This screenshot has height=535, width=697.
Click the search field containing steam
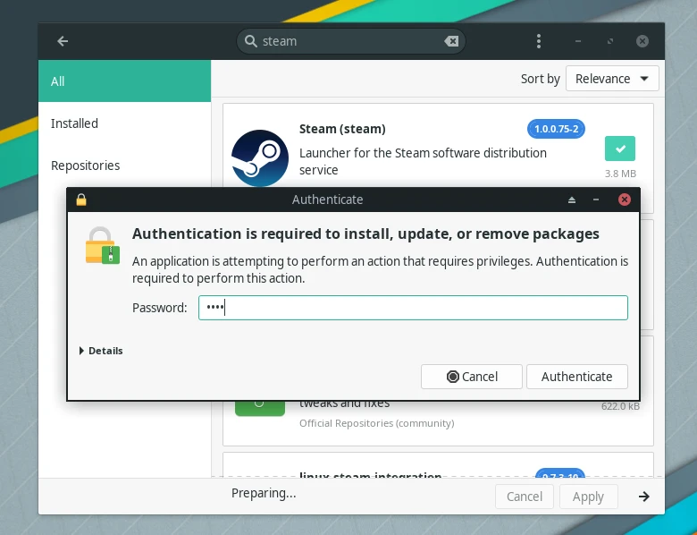pos(350,41)
